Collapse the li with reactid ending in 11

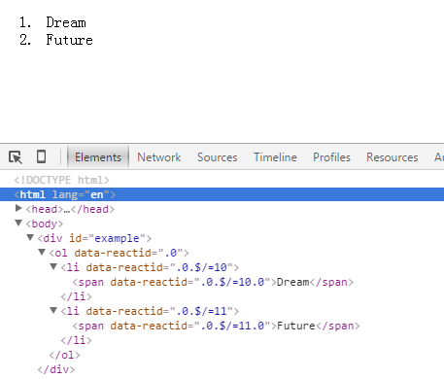(x=53, y=310)
